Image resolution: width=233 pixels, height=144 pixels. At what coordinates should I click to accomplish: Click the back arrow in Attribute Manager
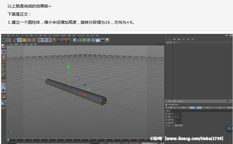227,101
